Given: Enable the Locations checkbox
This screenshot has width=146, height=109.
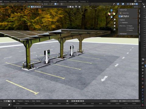Looking at the screenshot, I should click(127, 28).
